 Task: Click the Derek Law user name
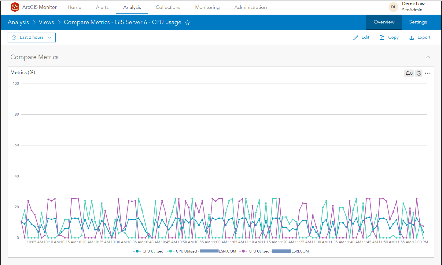(413, 4)
